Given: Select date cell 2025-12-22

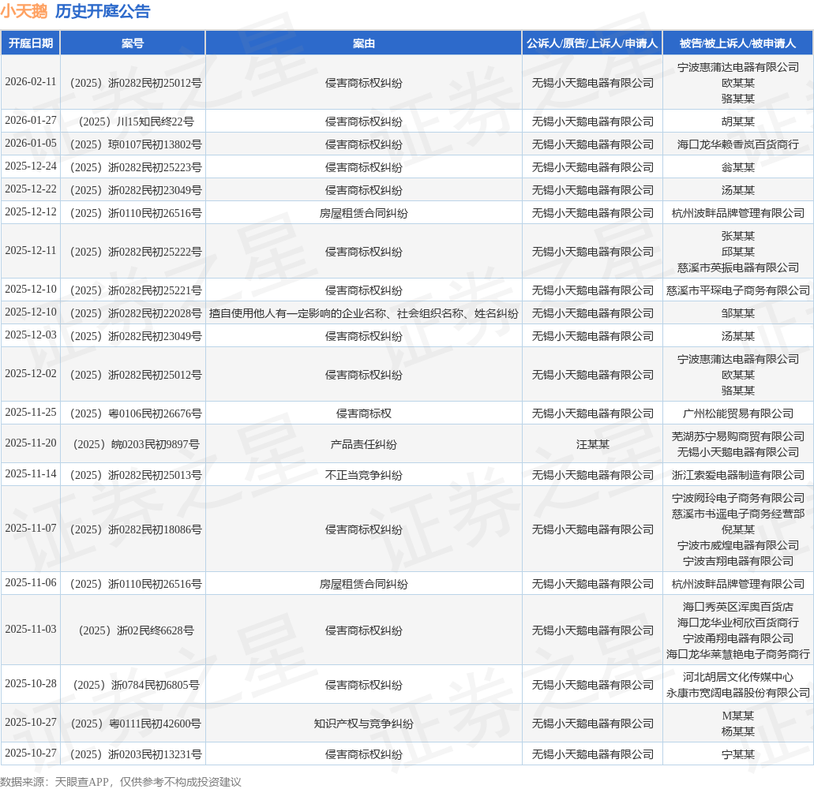Looking at the screenshot, I should (31, 189).
